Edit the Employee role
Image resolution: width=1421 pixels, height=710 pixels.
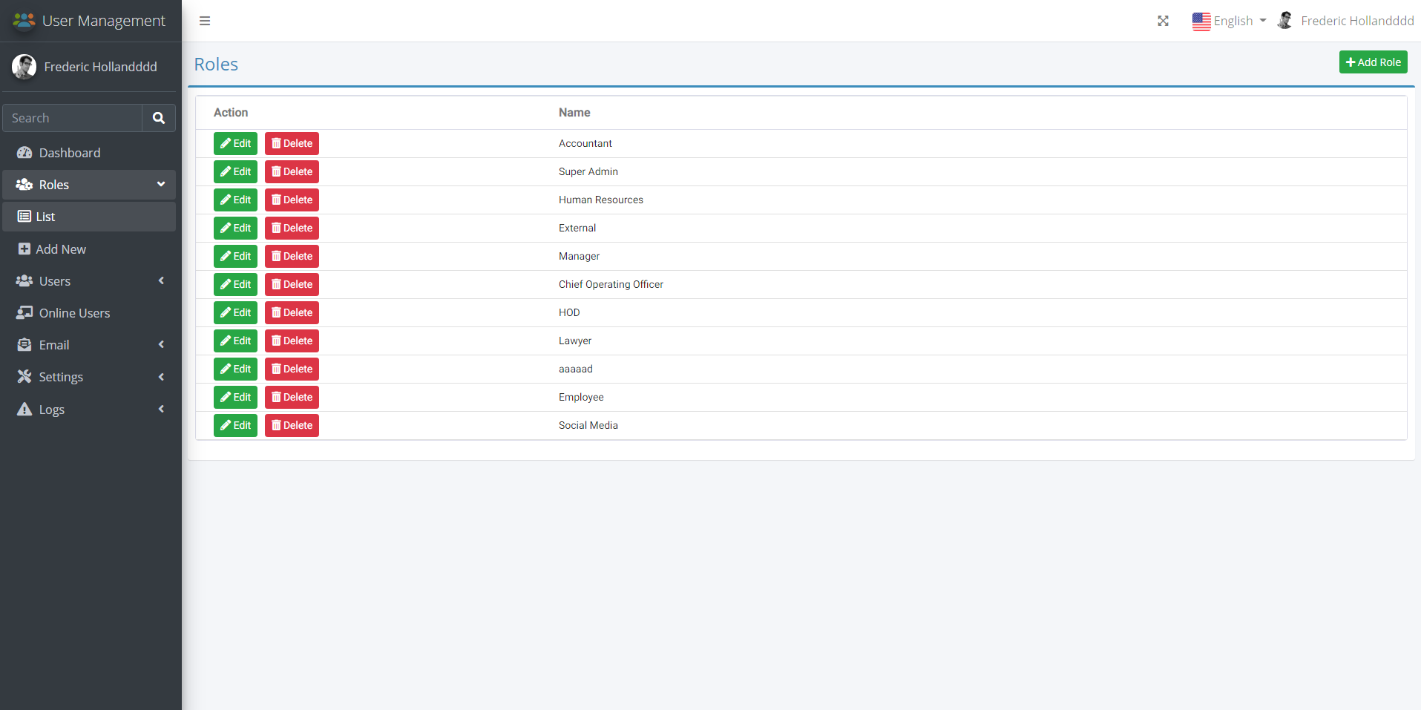pos(235,397)
